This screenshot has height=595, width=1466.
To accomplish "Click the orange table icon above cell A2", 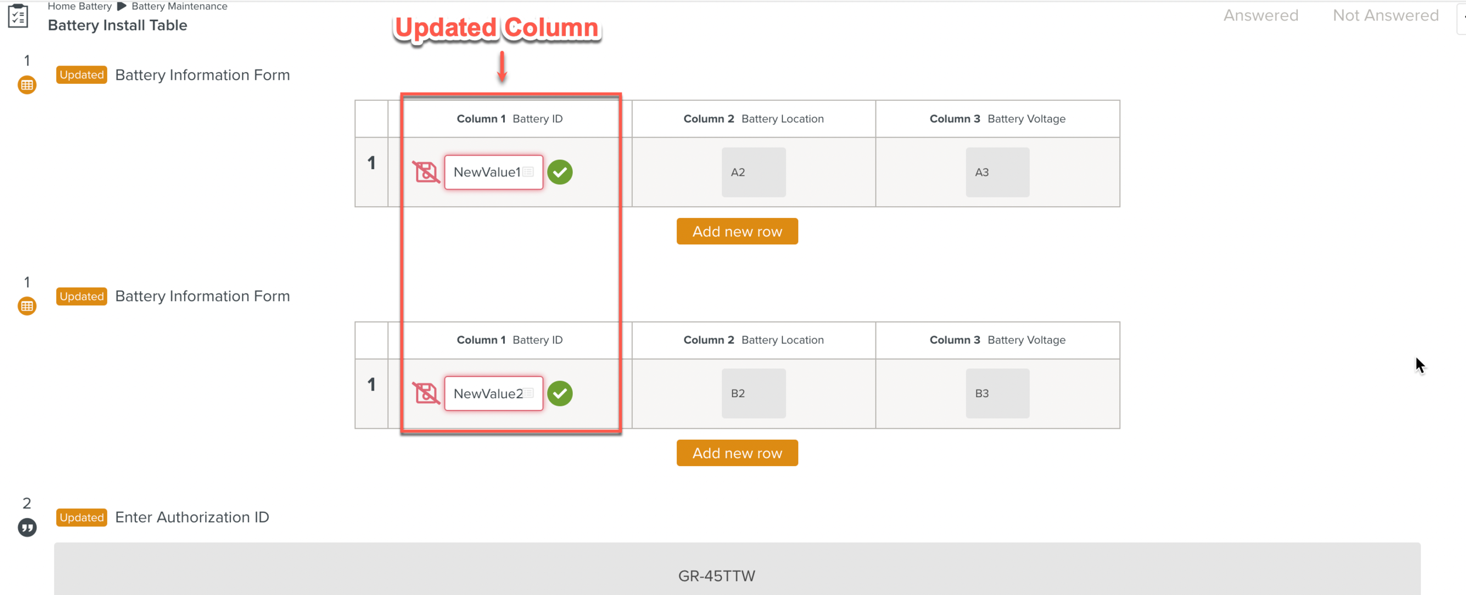I will (x=27, y=85).
